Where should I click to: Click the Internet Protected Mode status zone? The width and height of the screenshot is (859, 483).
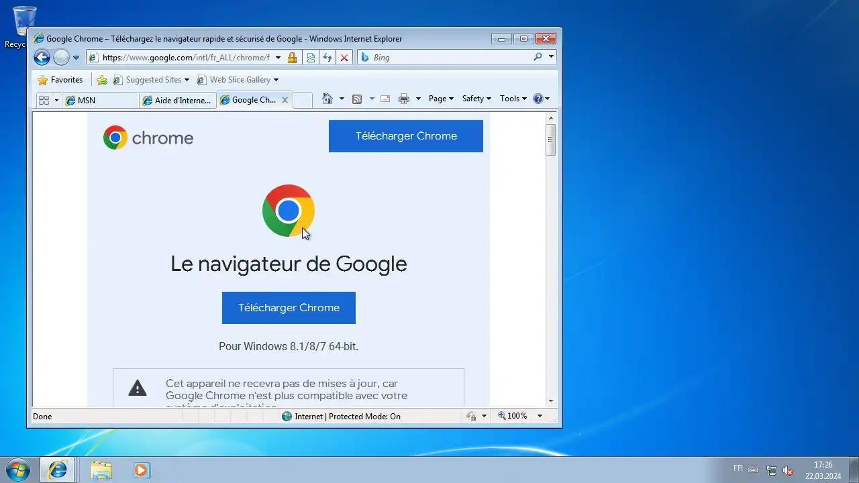pos(341,417)
